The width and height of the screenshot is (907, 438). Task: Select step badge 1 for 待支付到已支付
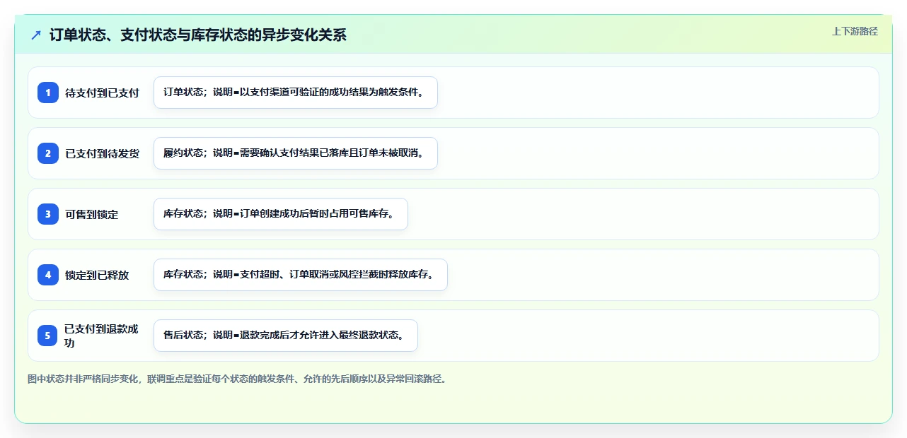48,93
